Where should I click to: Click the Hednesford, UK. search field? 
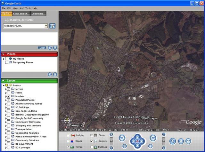(24, 26)
